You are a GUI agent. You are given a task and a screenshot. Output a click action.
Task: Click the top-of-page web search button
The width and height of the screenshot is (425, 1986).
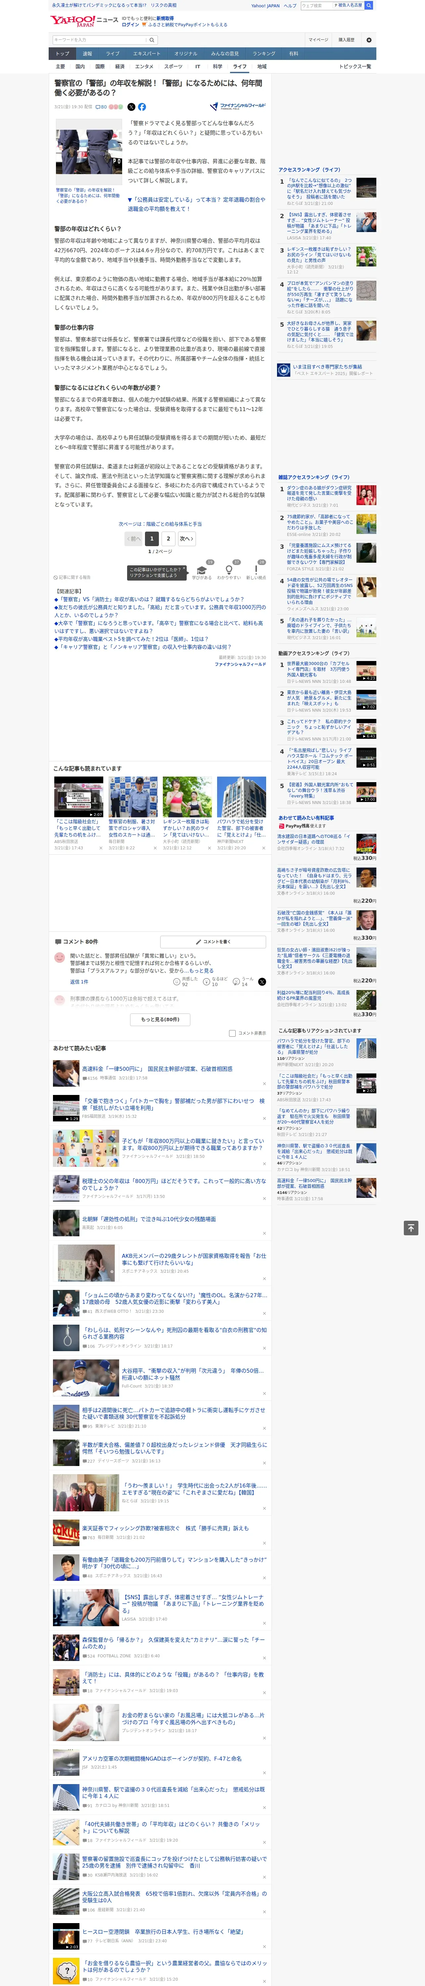369,5
